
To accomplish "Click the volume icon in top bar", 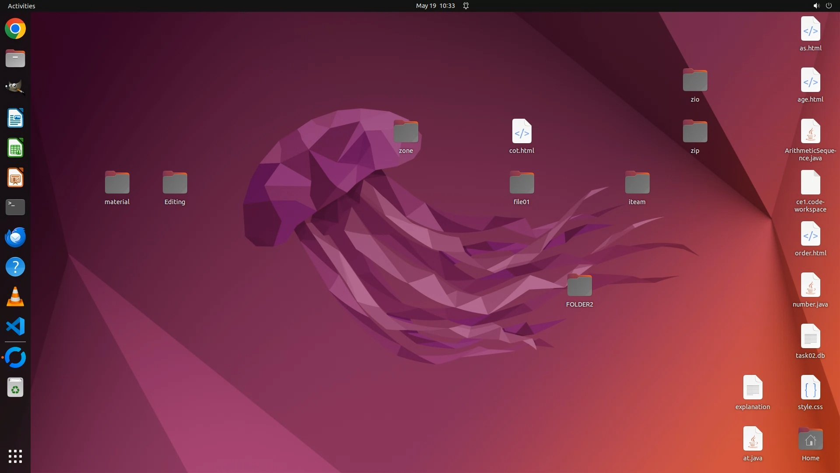I will pyautogui.click(x=816, y=6).
